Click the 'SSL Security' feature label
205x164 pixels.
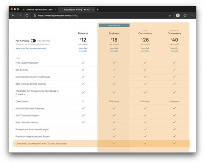[x=22, y=70]
